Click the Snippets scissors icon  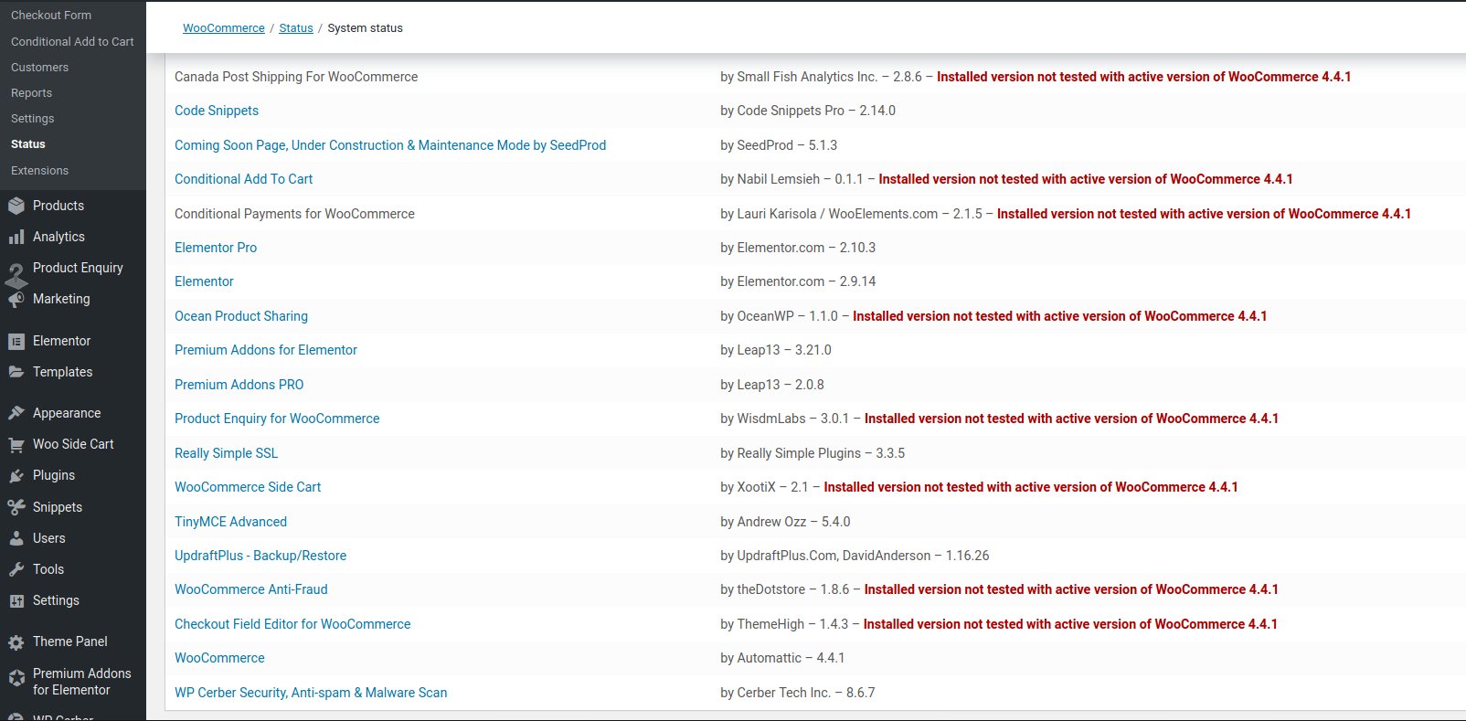[x=16, y=507]
